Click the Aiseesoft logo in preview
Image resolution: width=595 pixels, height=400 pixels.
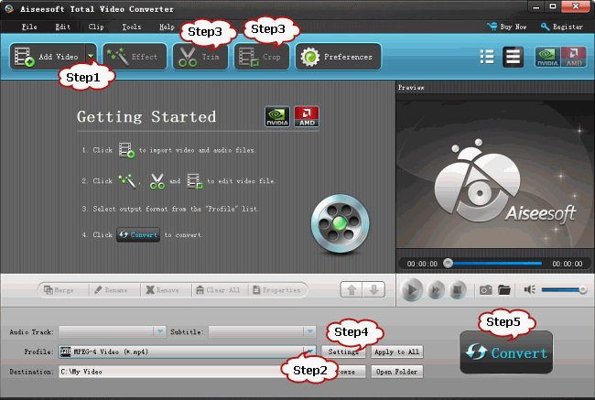click(x=504, y=182)
